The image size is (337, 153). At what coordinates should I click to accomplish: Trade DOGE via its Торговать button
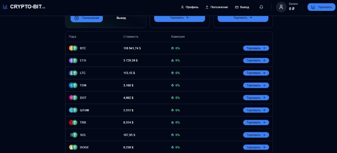point(256,147)
